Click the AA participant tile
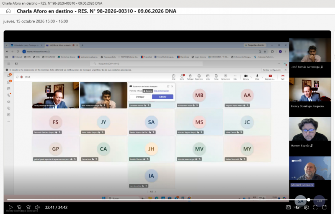The width and height of the screenshot is (335, 214). (247, 95)
